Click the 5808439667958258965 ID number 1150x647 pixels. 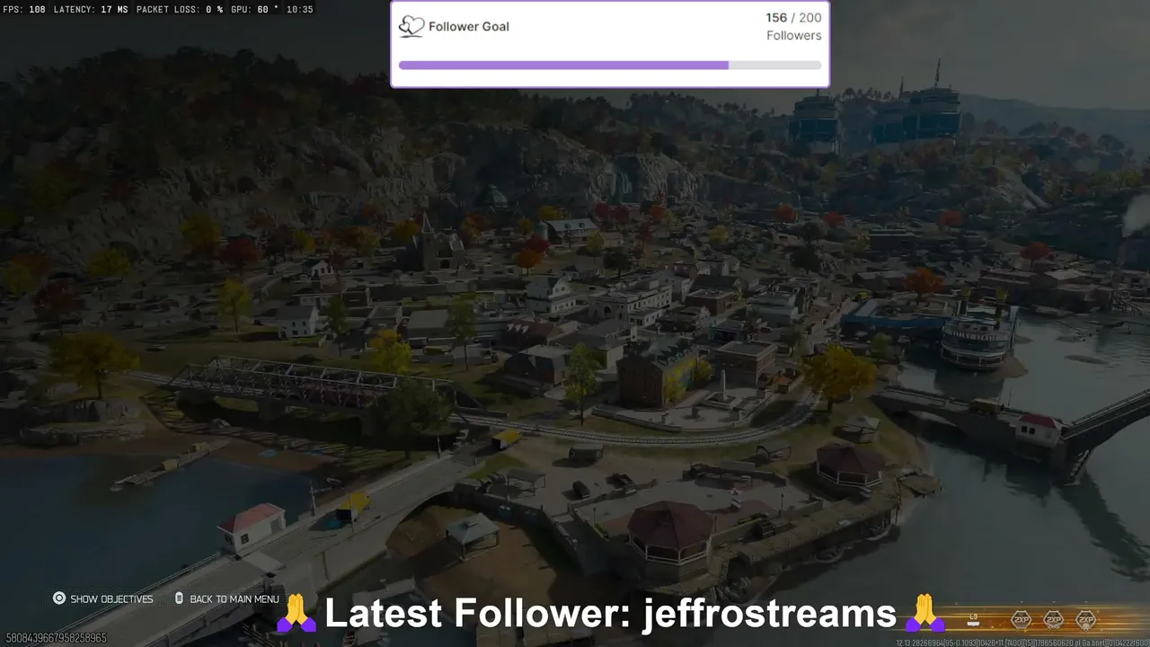coord(56,638)
